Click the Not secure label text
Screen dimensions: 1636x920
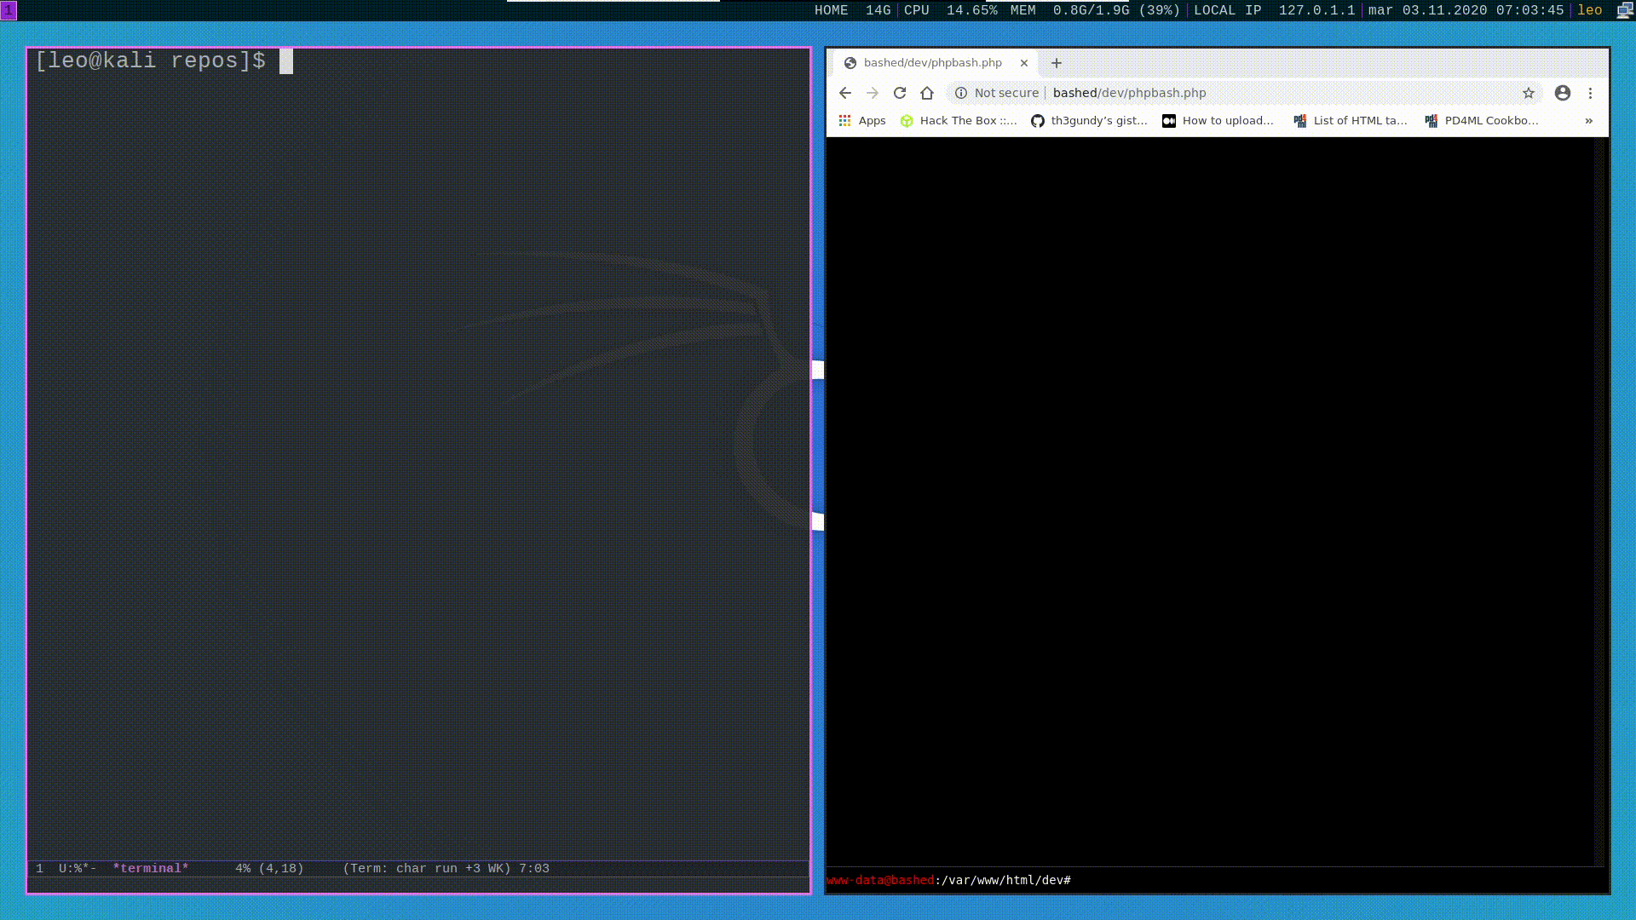pos(1006,93)
